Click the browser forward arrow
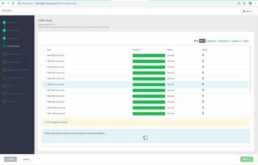This screenshot has width=258, height=165. click(x=8, y=3)
